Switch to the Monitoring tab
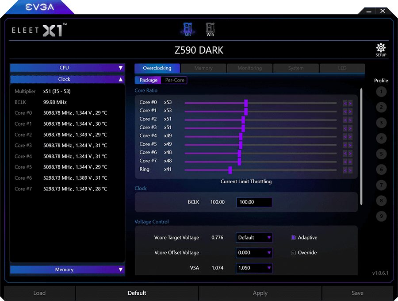Screen dimensions: 398x301 249,68
